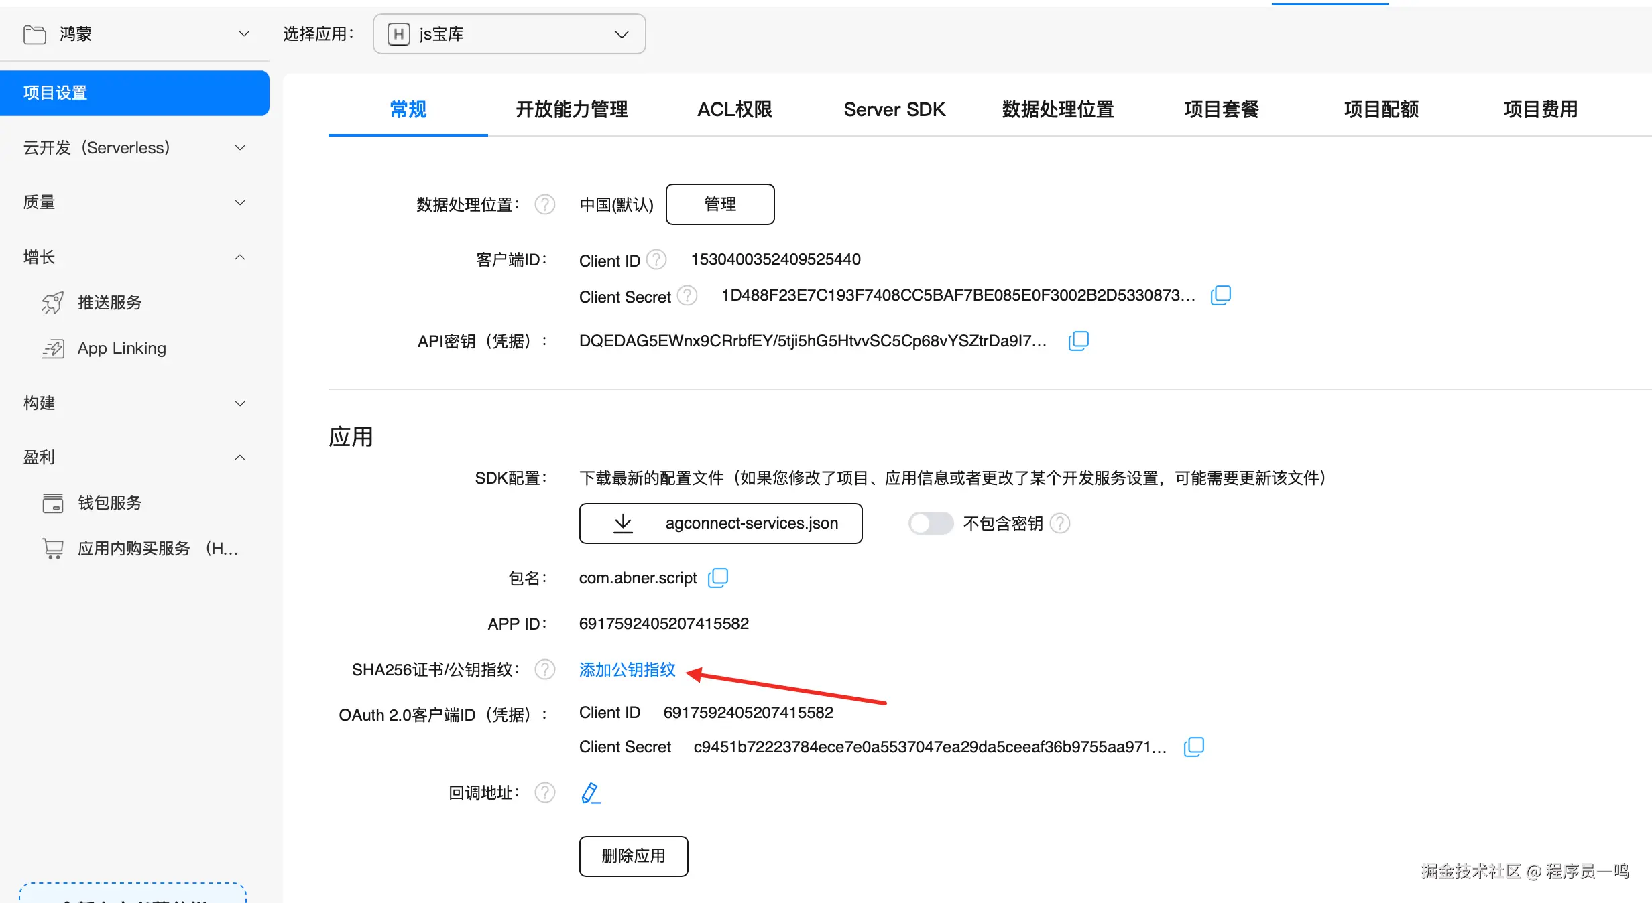Toggle the exclude-key switch
The height and width of the screenshot is (903, 1652).
(x=931, y=523)
